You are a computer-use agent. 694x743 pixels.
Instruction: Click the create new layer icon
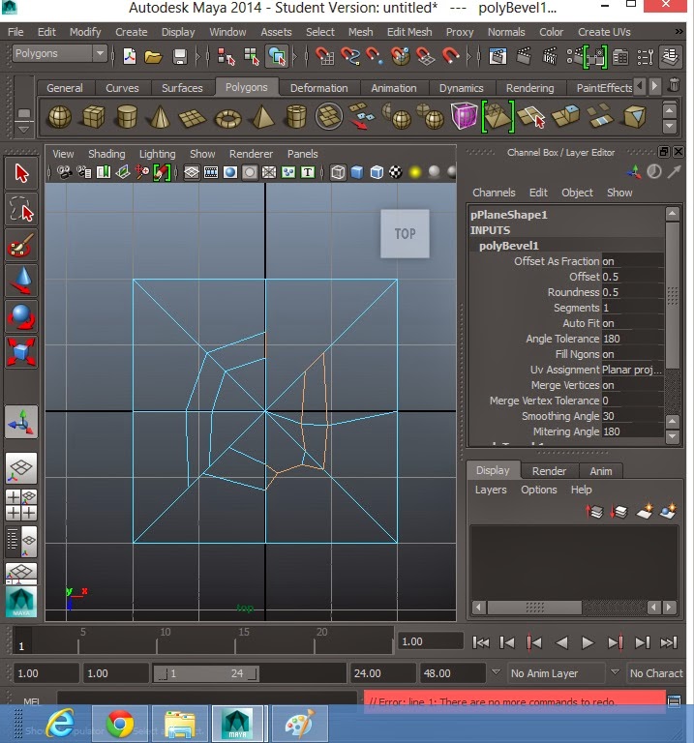pyautogui.click(x=645, y=511)
